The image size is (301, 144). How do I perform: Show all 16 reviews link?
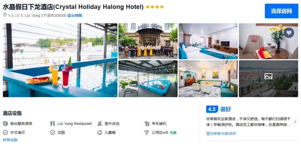(x=221, y=134)
